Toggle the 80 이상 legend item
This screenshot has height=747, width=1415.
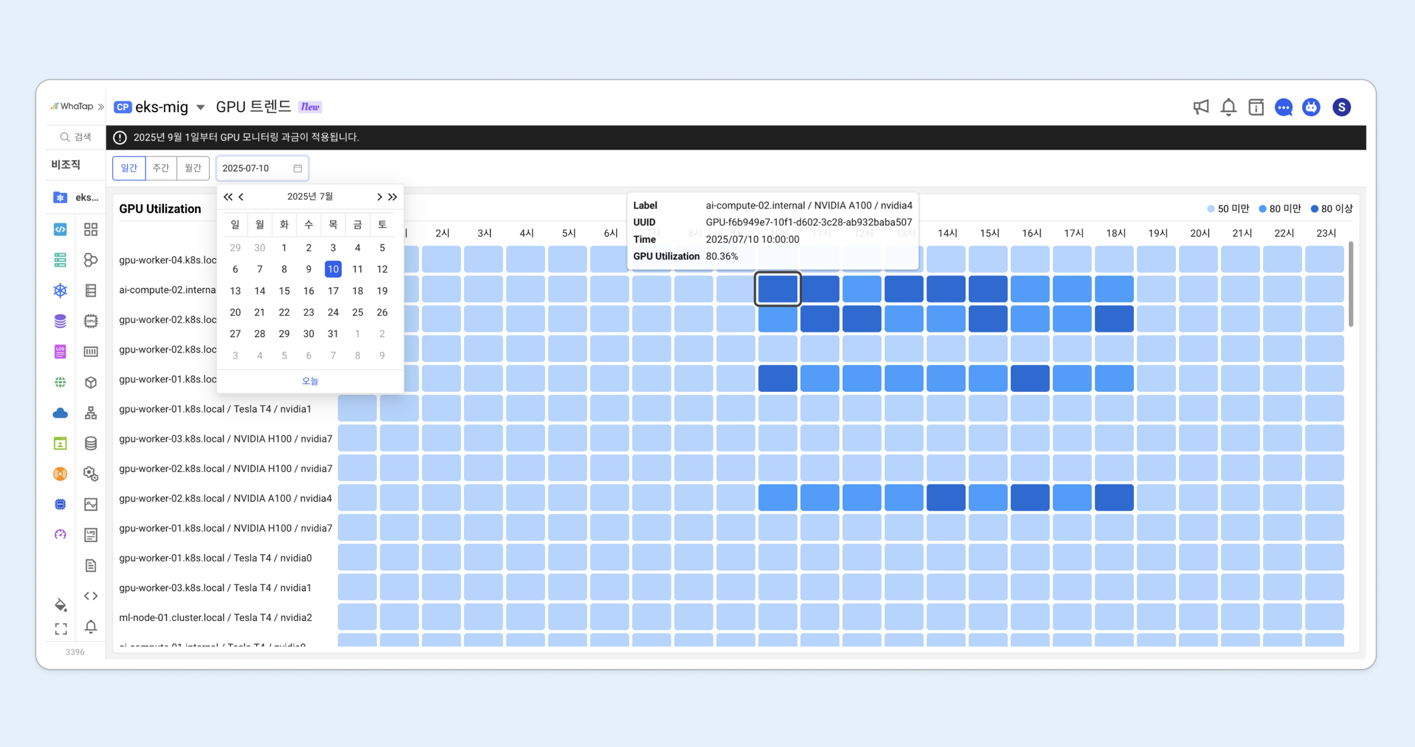[x=1331, y=209]
